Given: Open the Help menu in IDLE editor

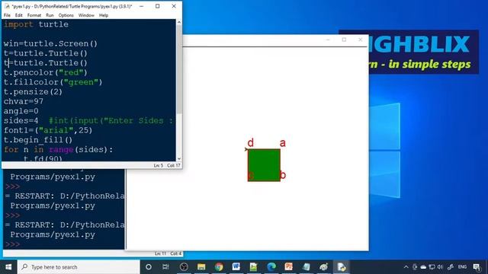Looking at the screenshot, I should pos(104,15).
